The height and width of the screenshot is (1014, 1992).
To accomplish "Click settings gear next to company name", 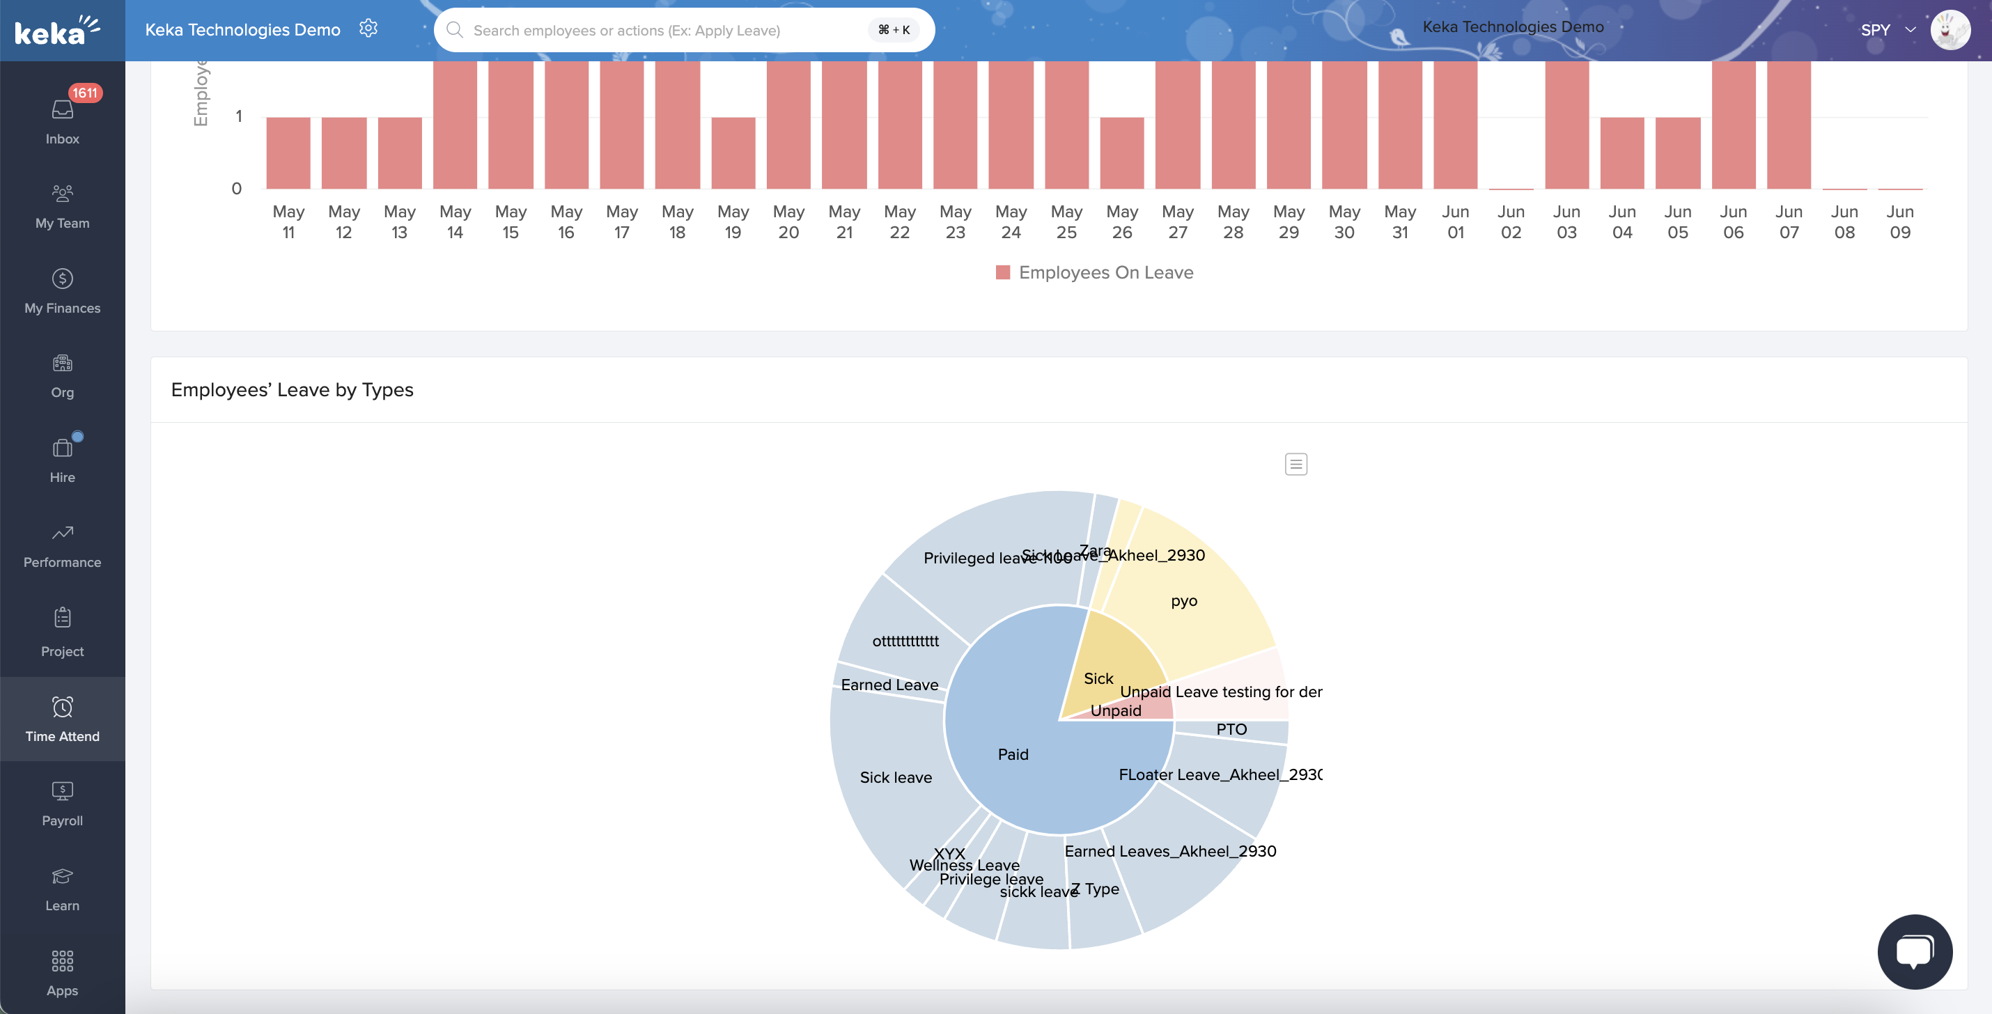I will click(368, 29).
